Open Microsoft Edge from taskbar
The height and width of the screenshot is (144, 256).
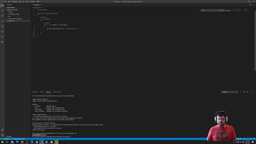pyautogui.click(x=17, y=142)
